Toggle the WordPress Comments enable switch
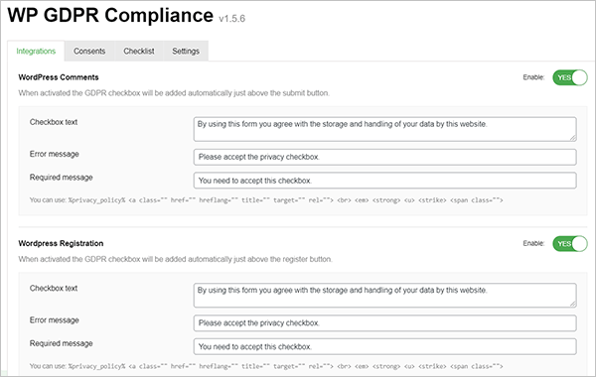The image size is (596, 377). click(x=570, y=77)
